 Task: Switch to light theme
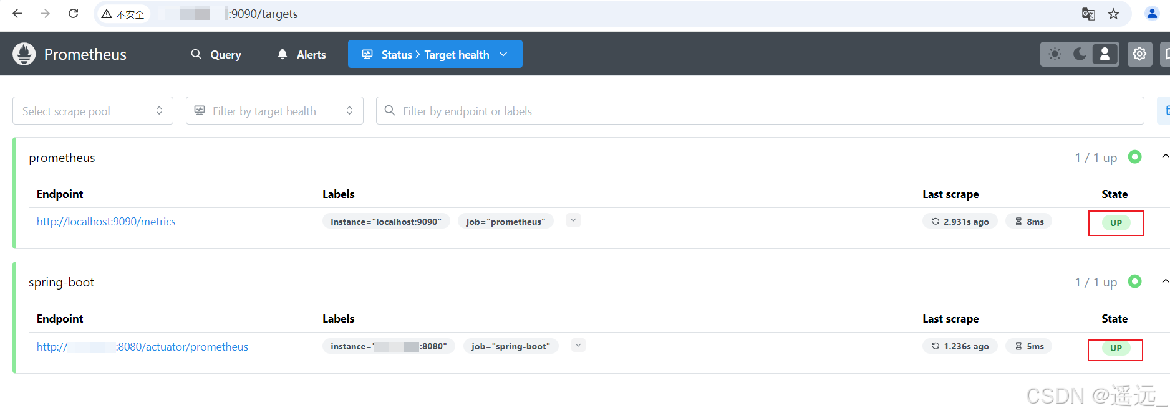[x=1055, y=54]
